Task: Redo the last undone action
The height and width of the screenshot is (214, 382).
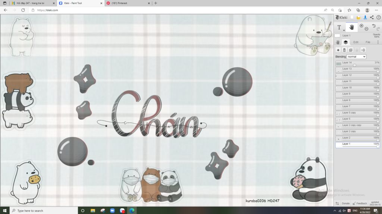Action: click(378, 29)
